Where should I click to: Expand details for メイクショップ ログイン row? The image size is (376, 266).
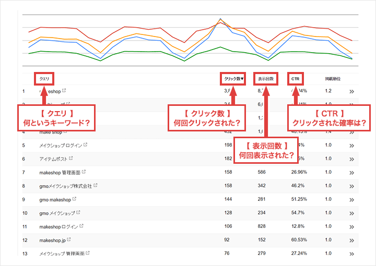352,146
